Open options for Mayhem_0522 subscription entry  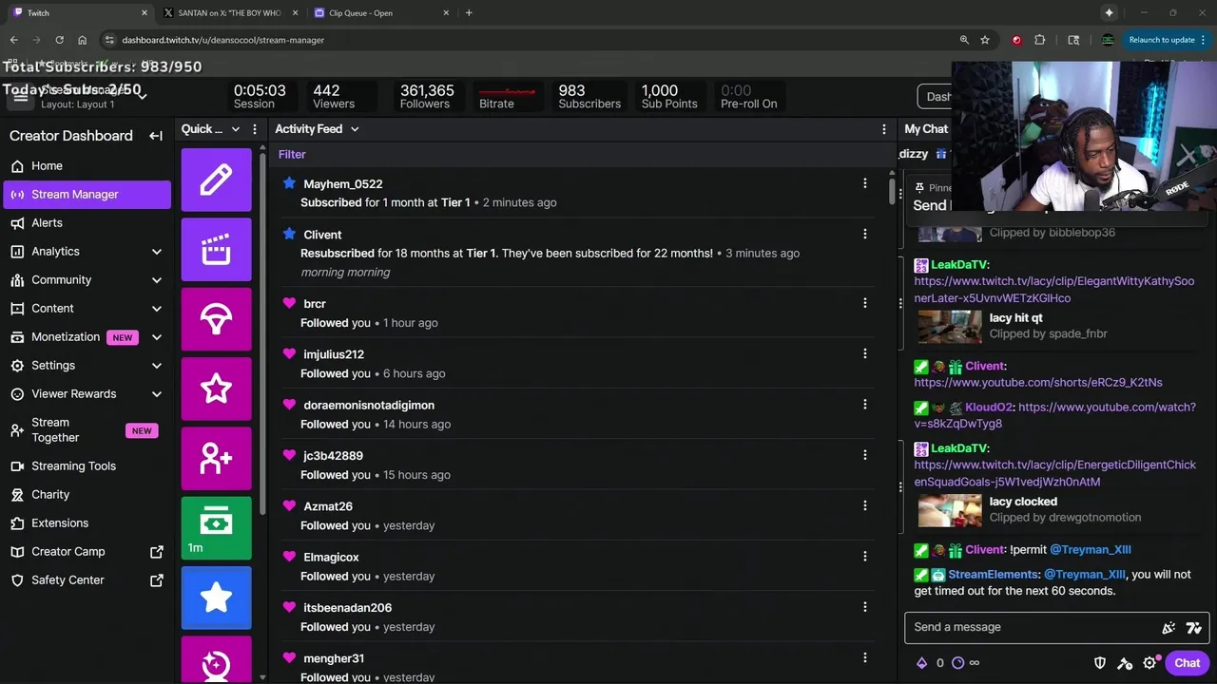[x=864, y=183]
